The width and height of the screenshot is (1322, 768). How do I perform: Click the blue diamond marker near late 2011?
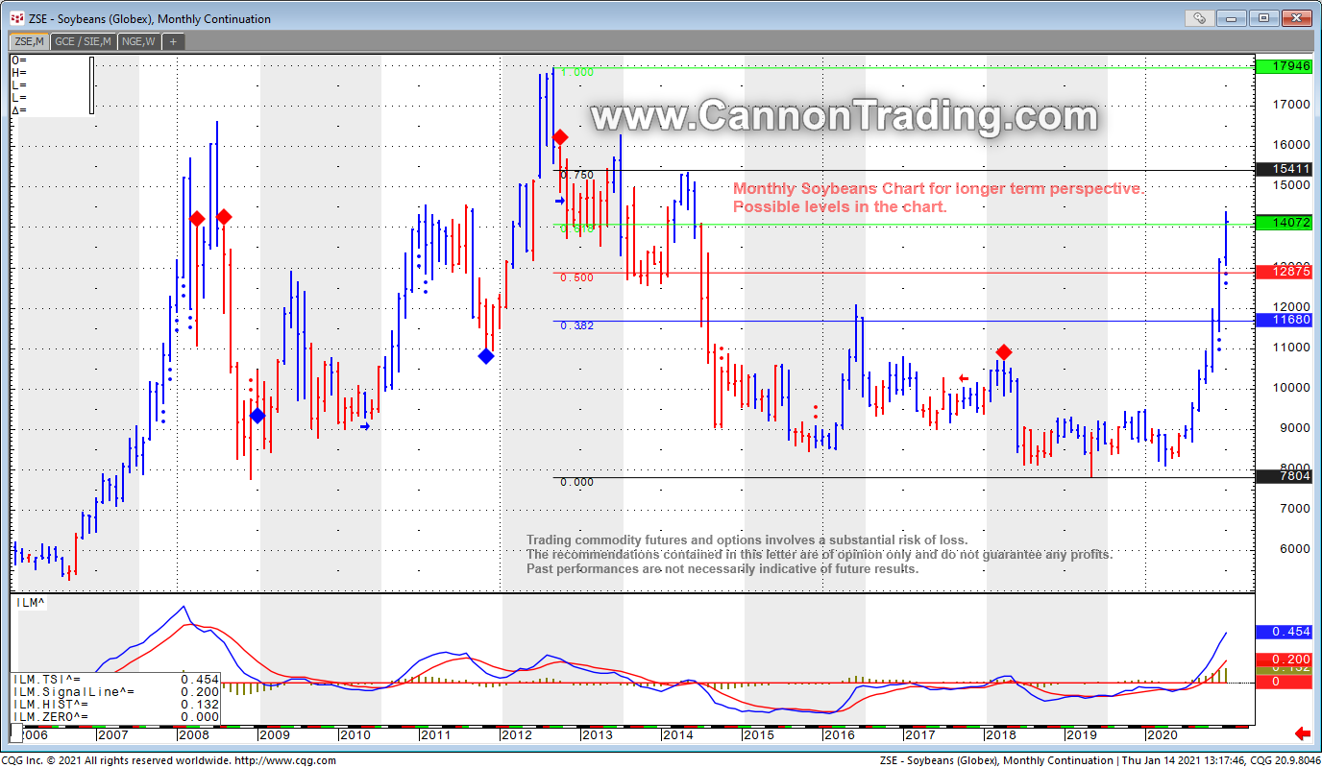coord(486,356)
